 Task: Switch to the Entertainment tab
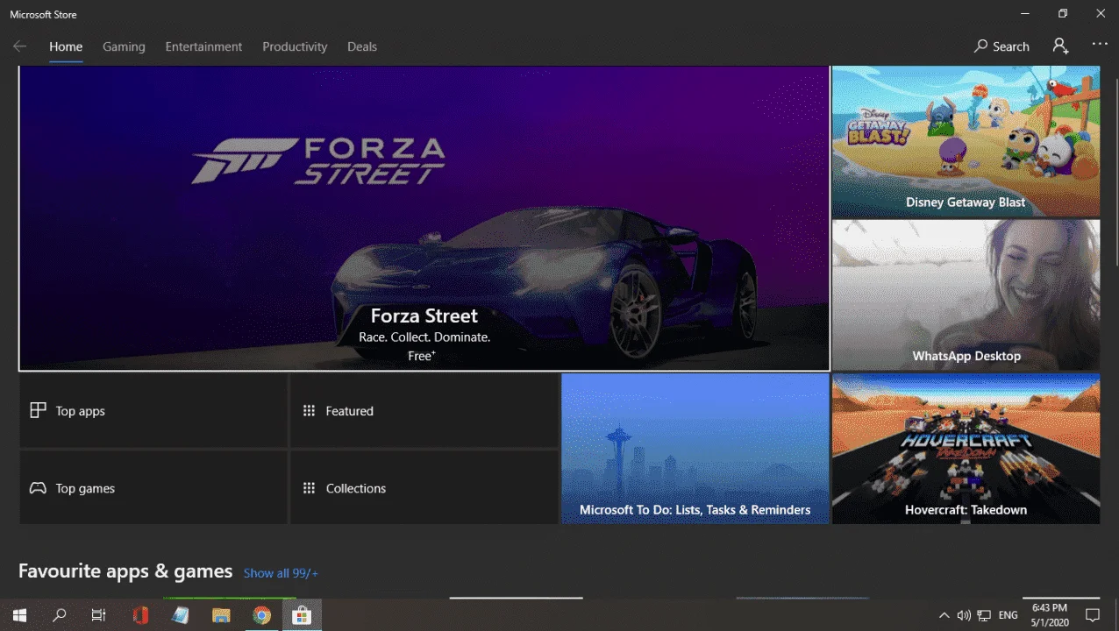coord(203,46)
